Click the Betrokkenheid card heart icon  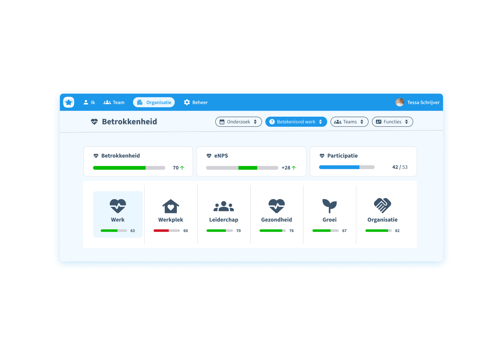point(96,156)
